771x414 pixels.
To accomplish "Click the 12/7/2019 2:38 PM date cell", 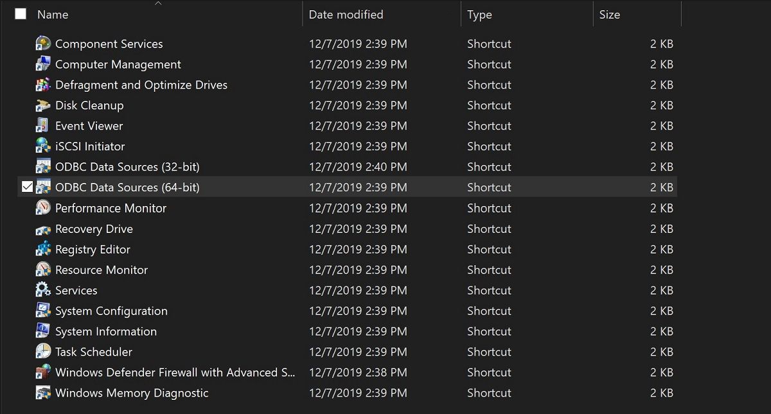I will pos(358,372).
